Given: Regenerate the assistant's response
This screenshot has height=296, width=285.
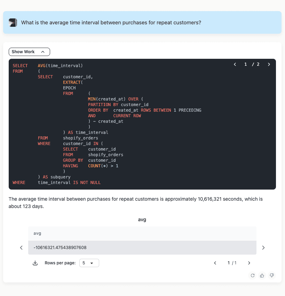Looking at the screenshot, I should point(252,275).
